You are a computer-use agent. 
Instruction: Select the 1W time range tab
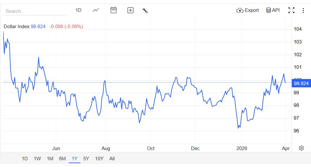(x=37, y=158)
